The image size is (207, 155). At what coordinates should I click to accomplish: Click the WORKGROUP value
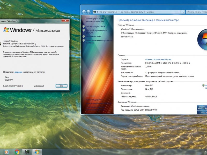coord(151,97)
